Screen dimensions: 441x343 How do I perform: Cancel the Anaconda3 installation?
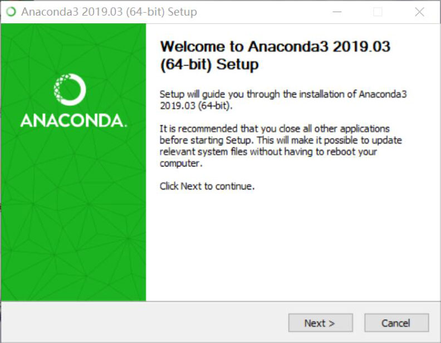coord(396,323)
